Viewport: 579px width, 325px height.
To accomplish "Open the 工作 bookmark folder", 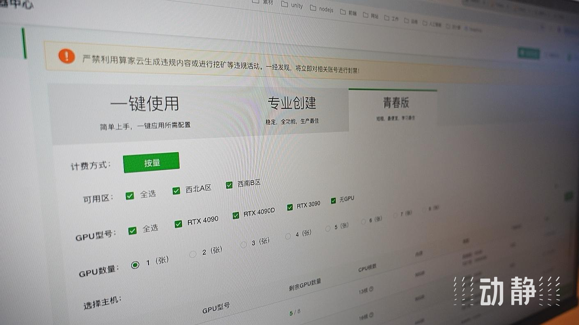I will tap(391, 18).
